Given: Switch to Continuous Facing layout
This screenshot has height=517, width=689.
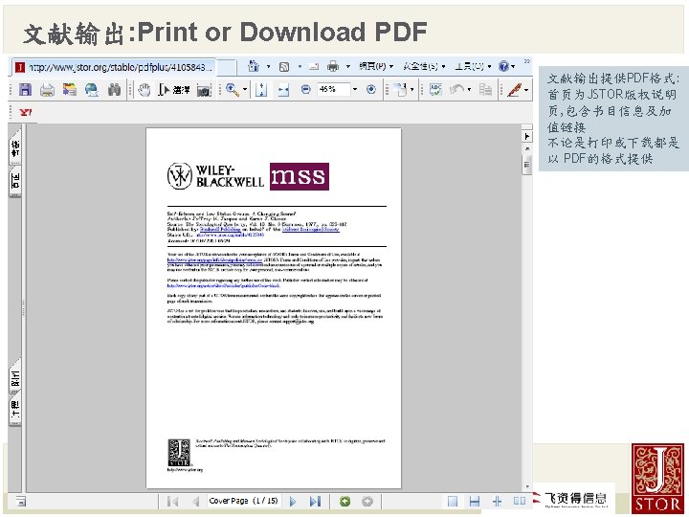Looking at the screenshot, I should pos(497,501).
